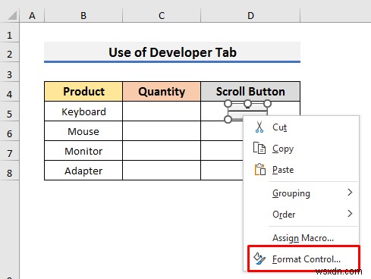The image size is (371, 279).
Task: Click the top-right handle of spin button
Action: coord(267,104)
